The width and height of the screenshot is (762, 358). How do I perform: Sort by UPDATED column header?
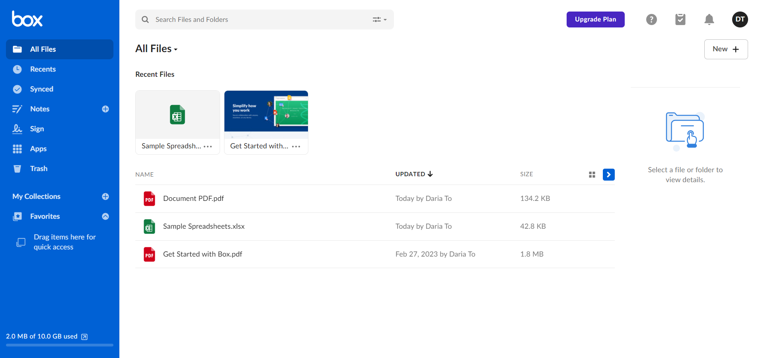[x=414, y=174]
